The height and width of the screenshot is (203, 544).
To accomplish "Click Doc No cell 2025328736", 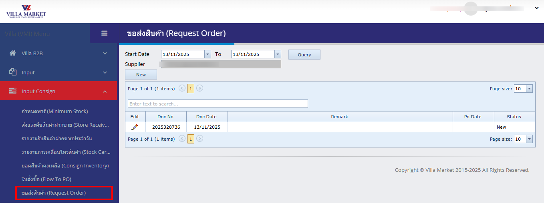I will point(166,127).
